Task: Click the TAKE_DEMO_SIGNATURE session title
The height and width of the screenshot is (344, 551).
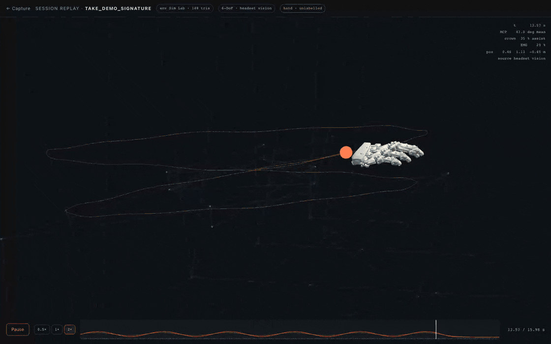Action: (118, 8)
